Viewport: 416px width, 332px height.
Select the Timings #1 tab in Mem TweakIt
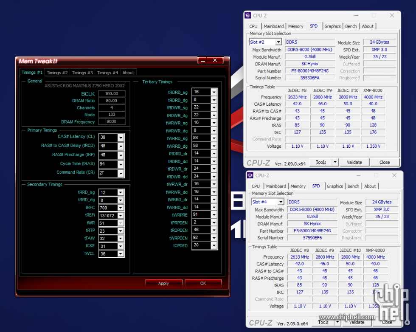[x=32, y=73]
